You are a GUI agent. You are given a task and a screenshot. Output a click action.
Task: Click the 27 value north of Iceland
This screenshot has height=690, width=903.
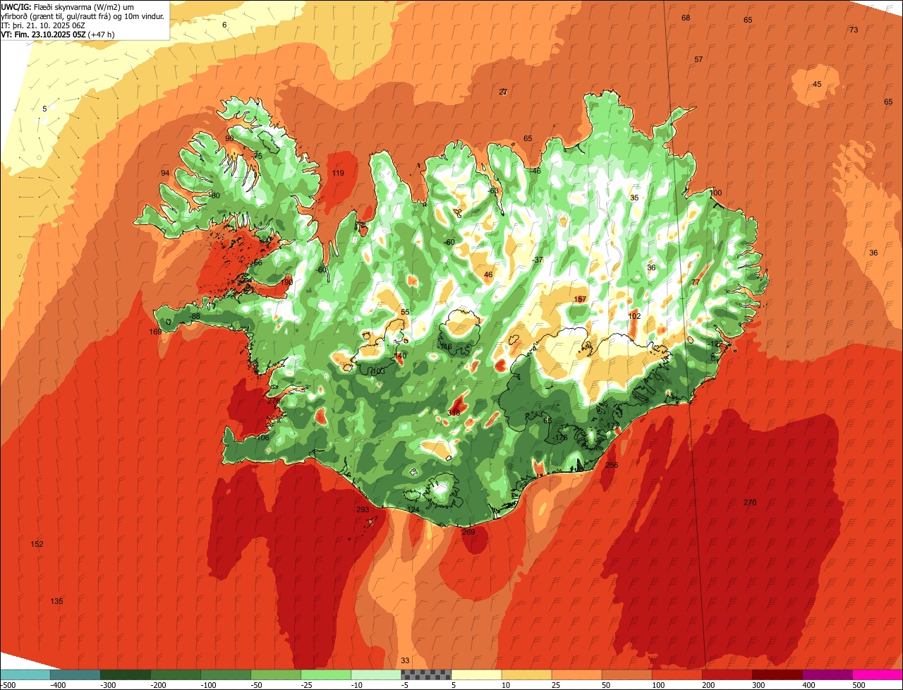tap(503, 92)
